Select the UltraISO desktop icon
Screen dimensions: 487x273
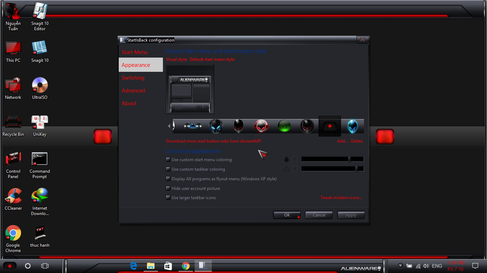tap(40, 89)
